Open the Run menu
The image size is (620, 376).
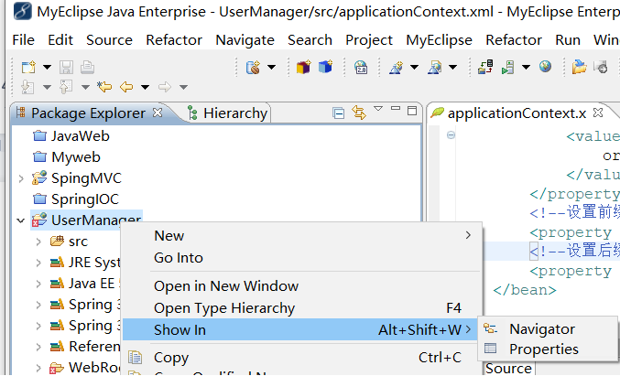pyautogui.click(x=568, y=40)
